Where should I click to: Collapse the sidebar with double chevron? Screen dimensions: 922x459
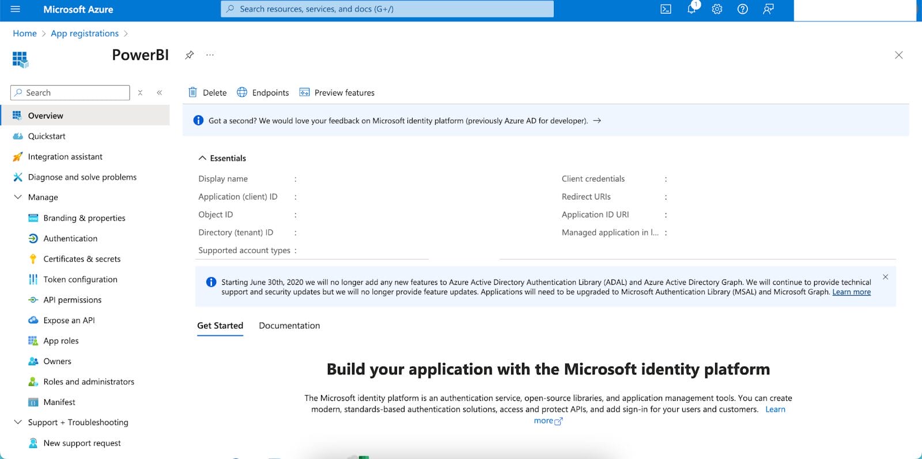coord(160,93)
